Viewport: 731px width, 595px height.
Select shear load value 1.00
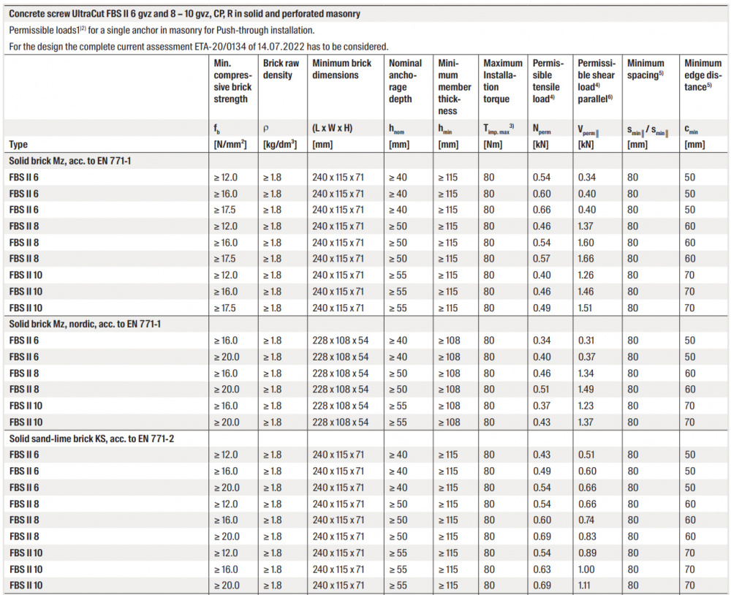(x=586, y=569)
